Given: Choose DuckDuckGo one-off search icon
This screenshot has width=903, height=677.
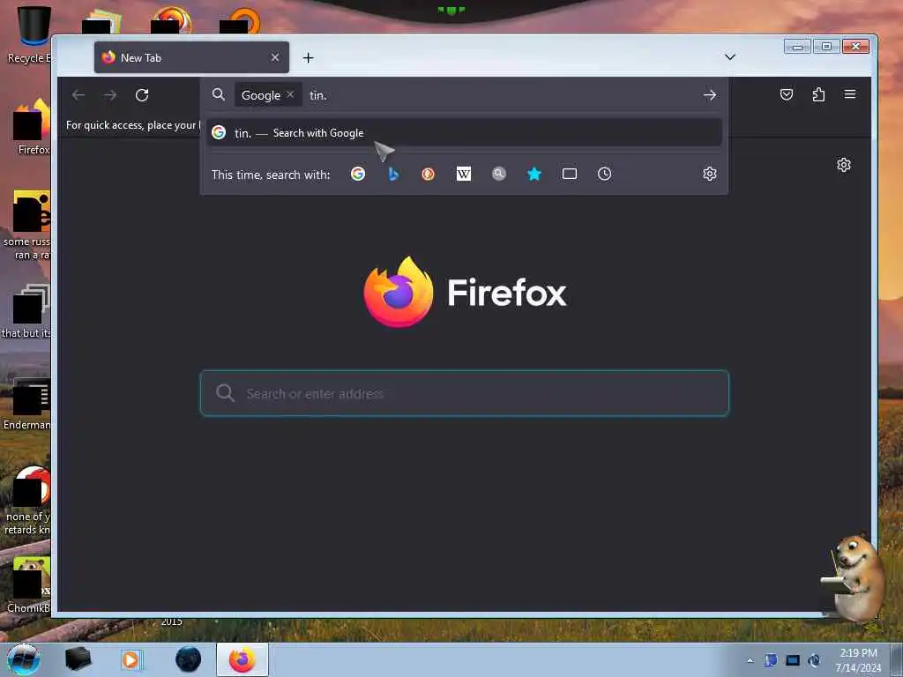Looking at the screenshot, I should (x=428, y=174).
